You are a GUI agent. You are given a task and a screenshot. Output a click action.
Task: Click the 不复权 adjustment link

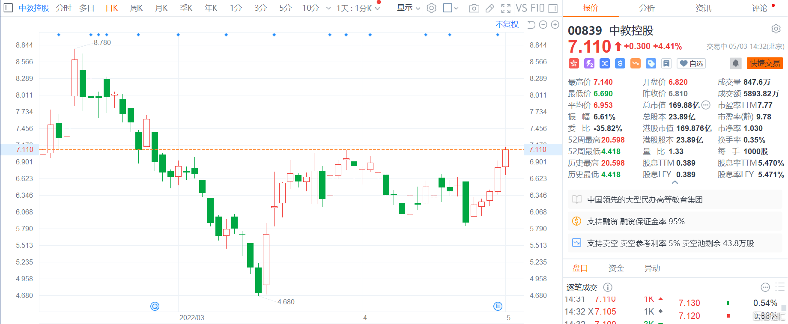click(x=507, y=24)
